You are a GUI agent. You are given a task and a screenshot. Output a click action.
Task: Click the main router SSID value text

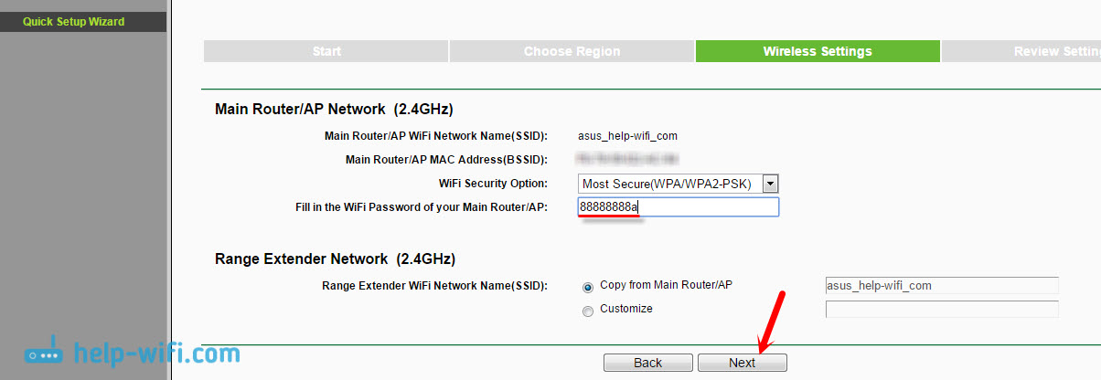(627, 136)
